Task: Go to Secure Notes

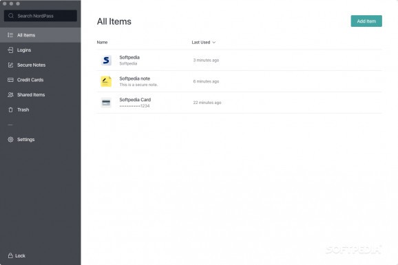Action: point(31,65)
